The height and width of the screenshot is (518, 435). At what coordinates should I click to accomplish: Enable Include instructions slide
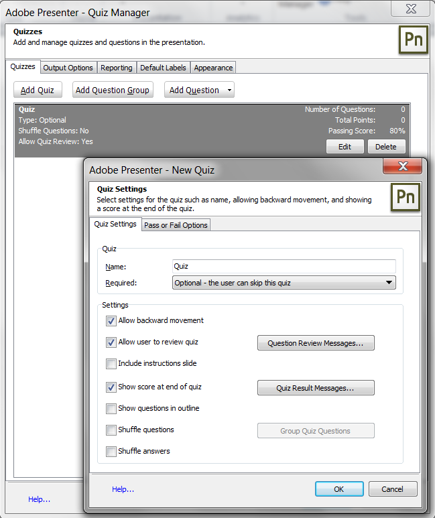pos(111,364)
